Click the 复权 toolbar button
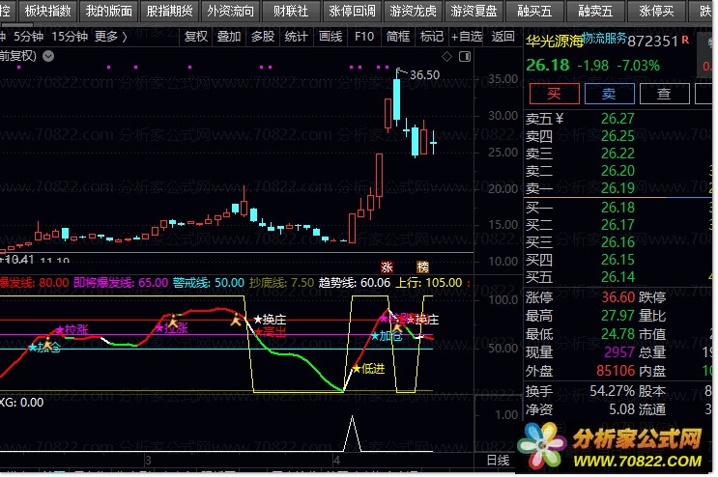Screen dimensions: 718x477 pyautogui.click(x=195, y=37)
